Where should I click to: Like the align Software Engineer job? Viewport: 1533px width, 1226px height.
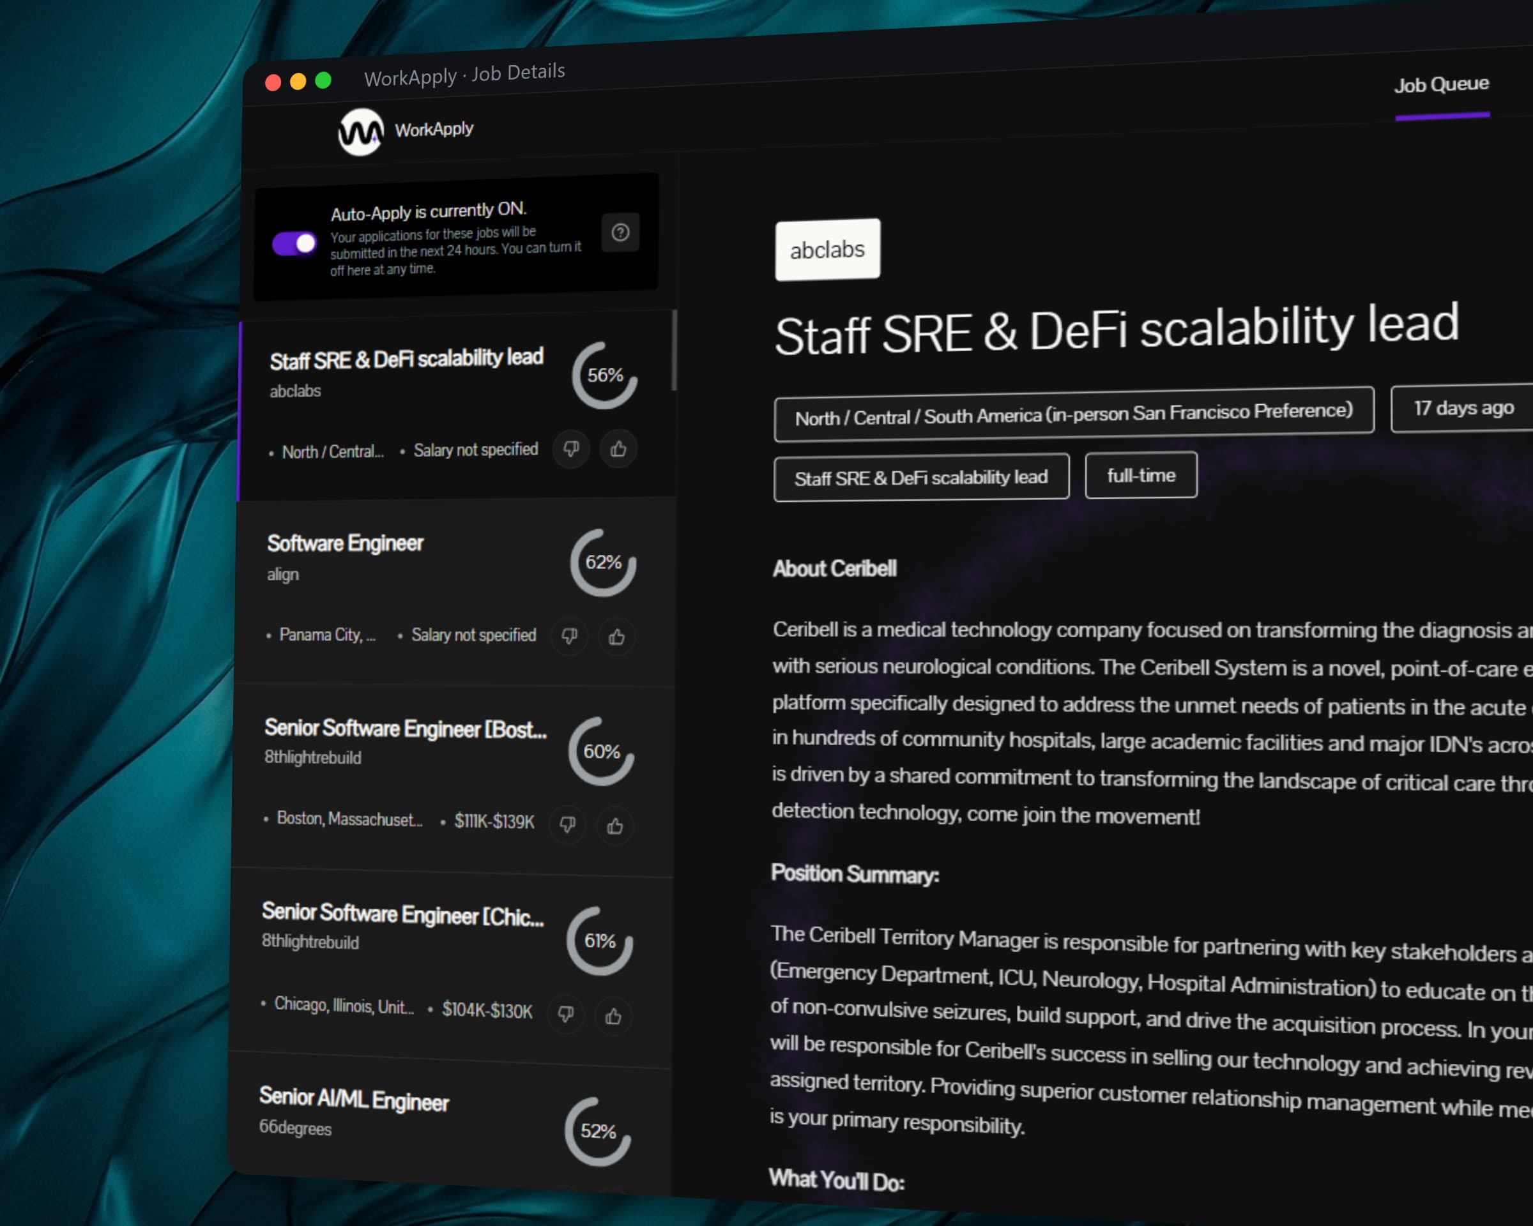click(x=616, y=637)
